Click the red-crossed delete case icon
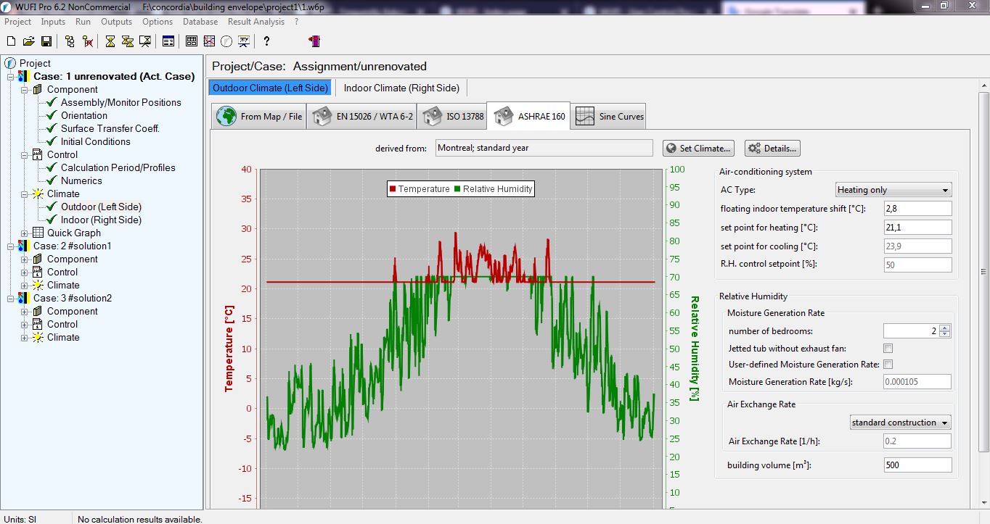 [88, 41]
